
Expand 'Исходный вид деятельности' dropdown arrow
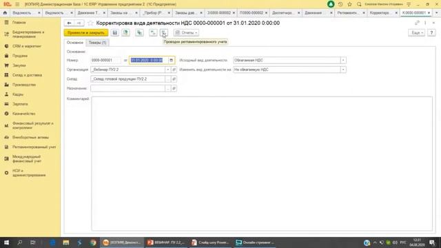click(343, 60)
